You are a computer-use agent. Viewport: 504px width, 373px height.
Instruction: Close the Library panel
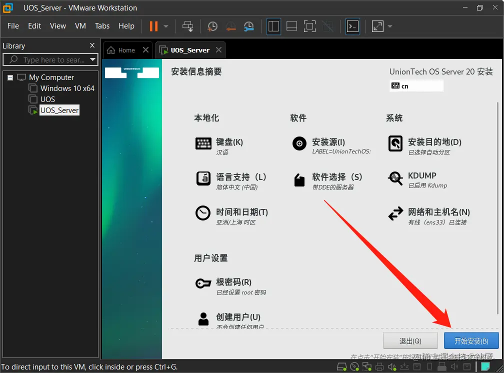tap(92, 45)
